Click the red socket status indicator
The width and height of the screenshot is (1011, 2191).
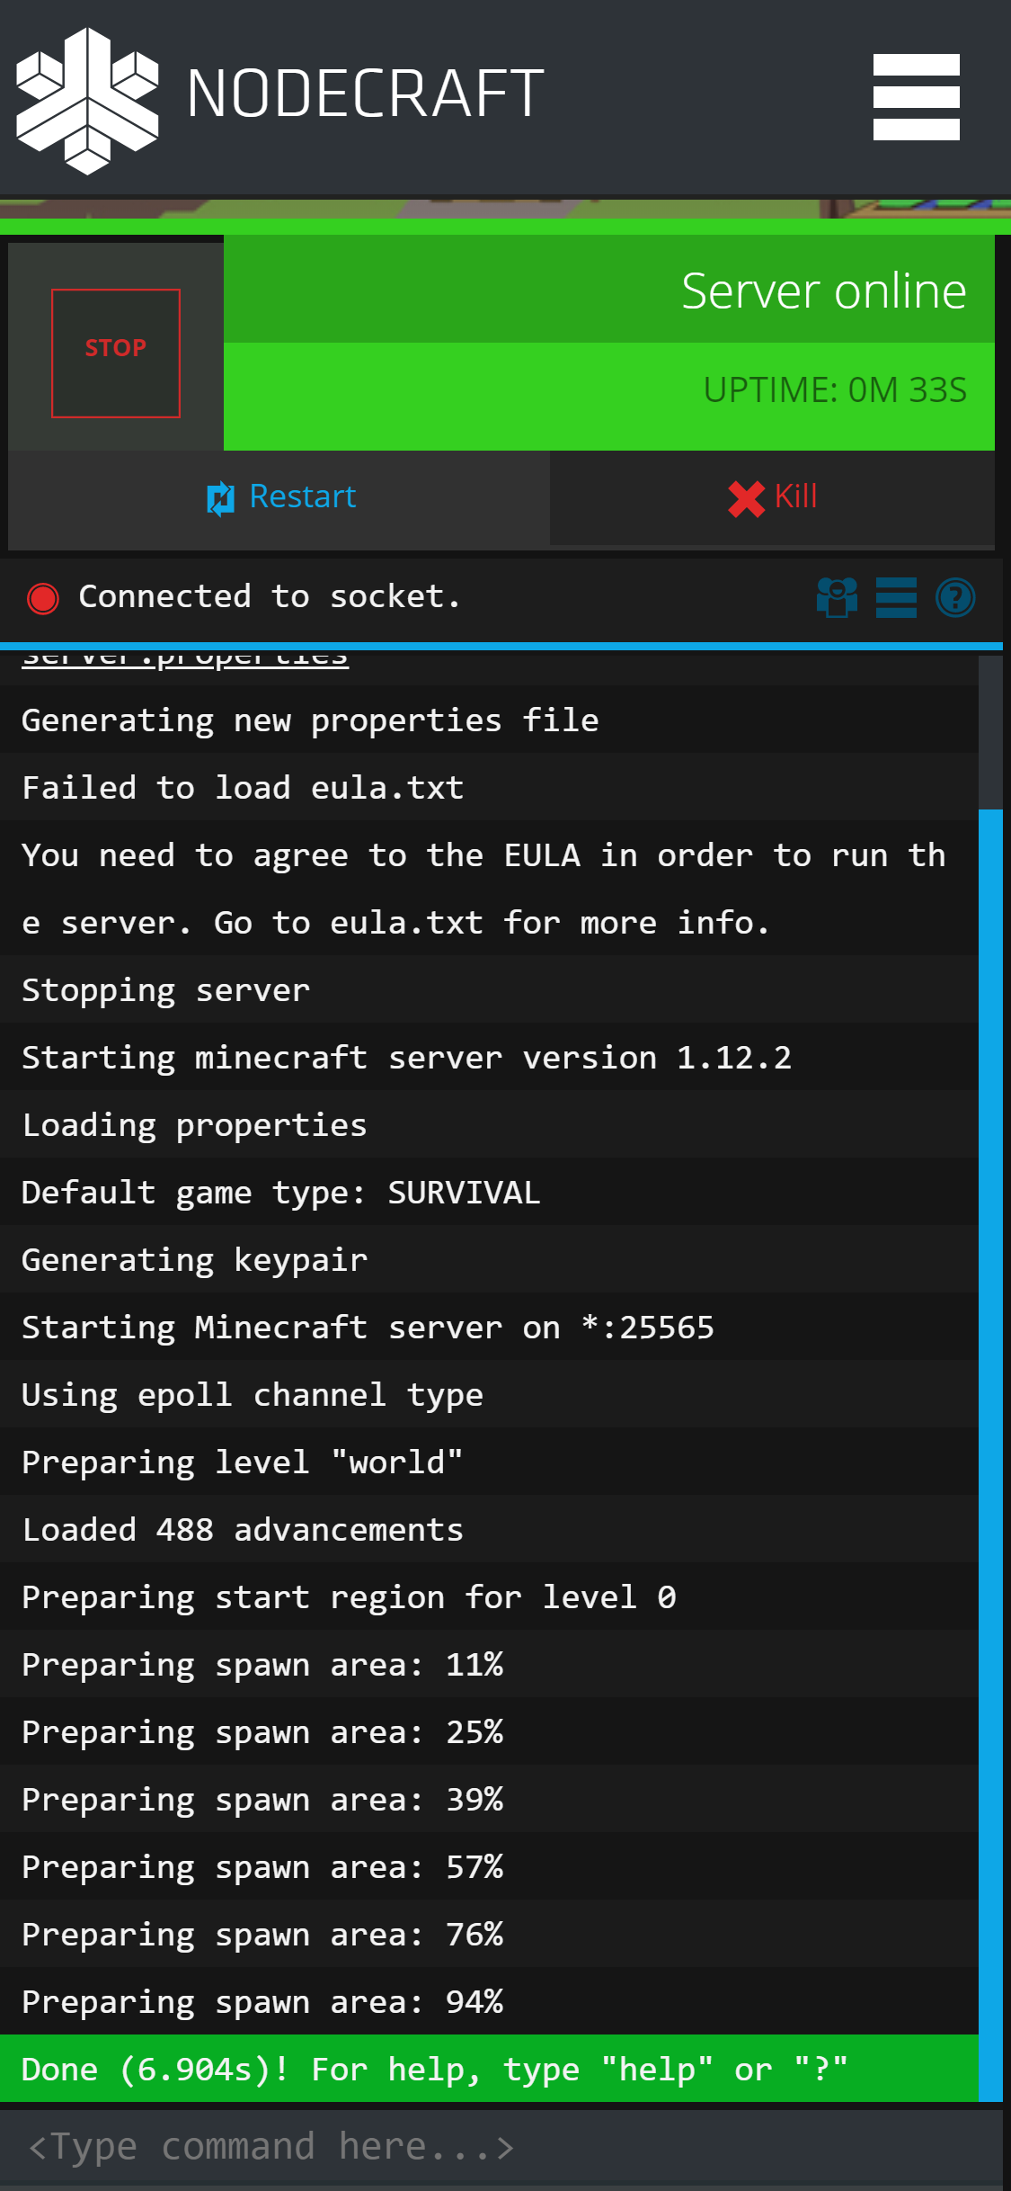tap(43, 598)
